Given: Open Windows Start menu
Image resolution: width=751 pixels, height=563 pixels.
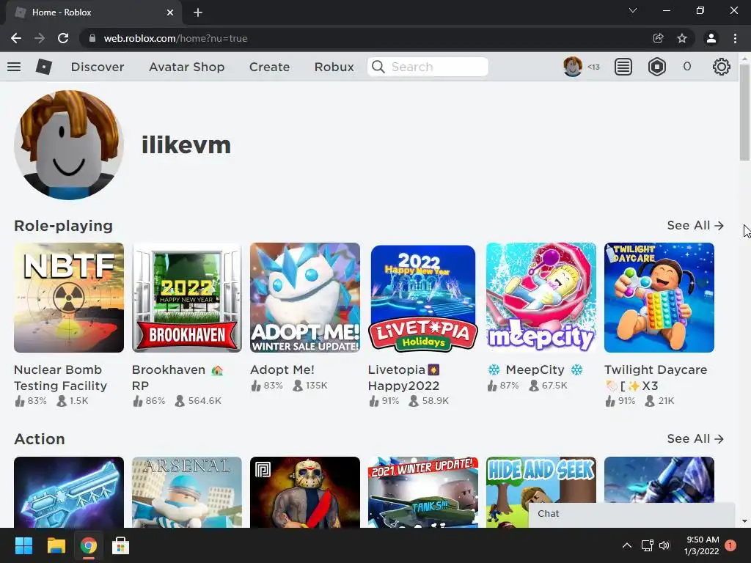Looking at the screenshot, I should click(24, 545).
